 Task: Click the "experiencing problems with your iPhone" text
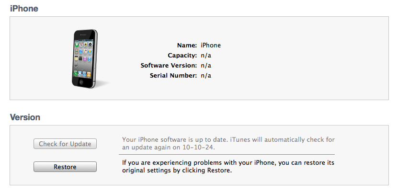pos(192,163)
